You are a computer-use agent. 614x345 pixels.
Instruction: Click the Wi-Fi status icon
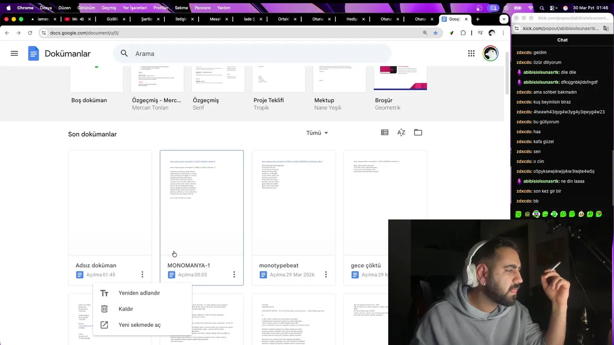[x=530, y=8]
